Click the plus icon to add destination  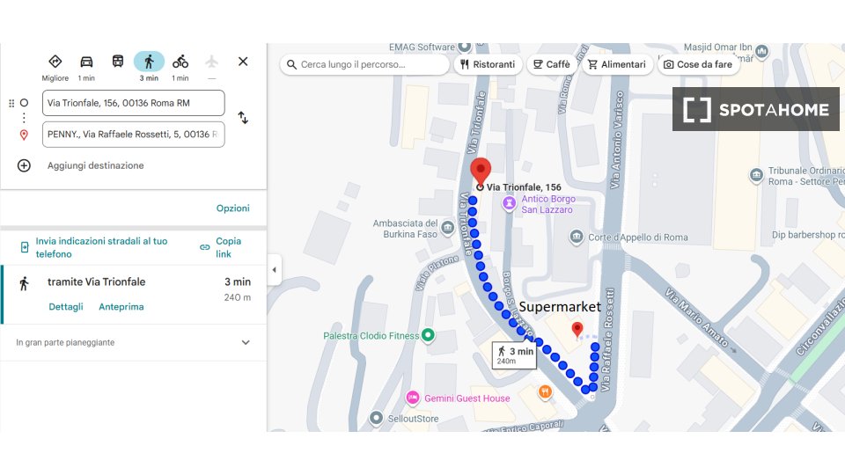[x=24, y=165]
